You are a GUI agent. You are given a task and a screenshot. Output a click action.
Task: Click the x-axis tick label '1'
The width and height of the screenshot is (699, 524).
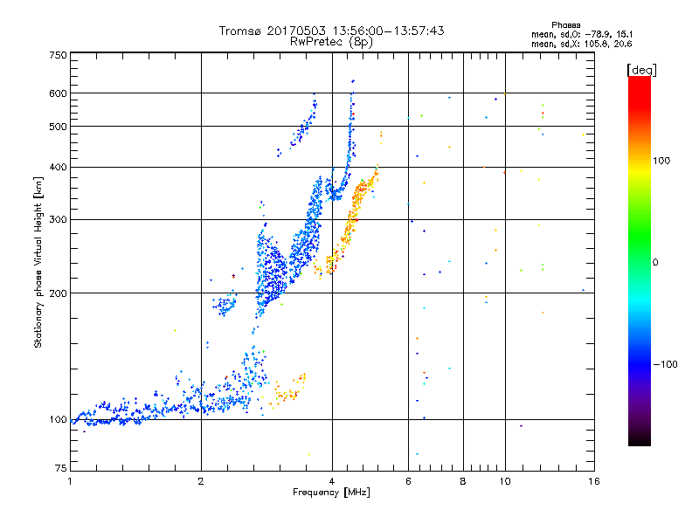70,481
